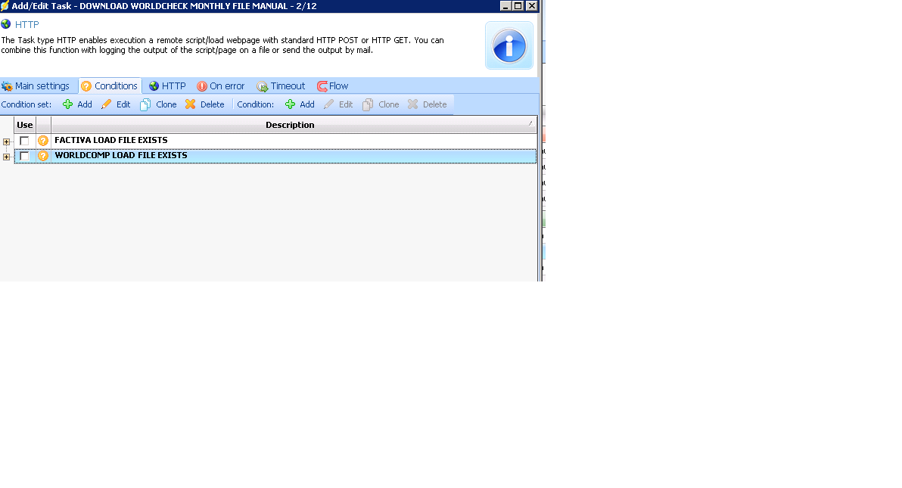The width and height of the screenshot is (902, 488).
Task: Open the Flow tab
Action: pos(332,86)
